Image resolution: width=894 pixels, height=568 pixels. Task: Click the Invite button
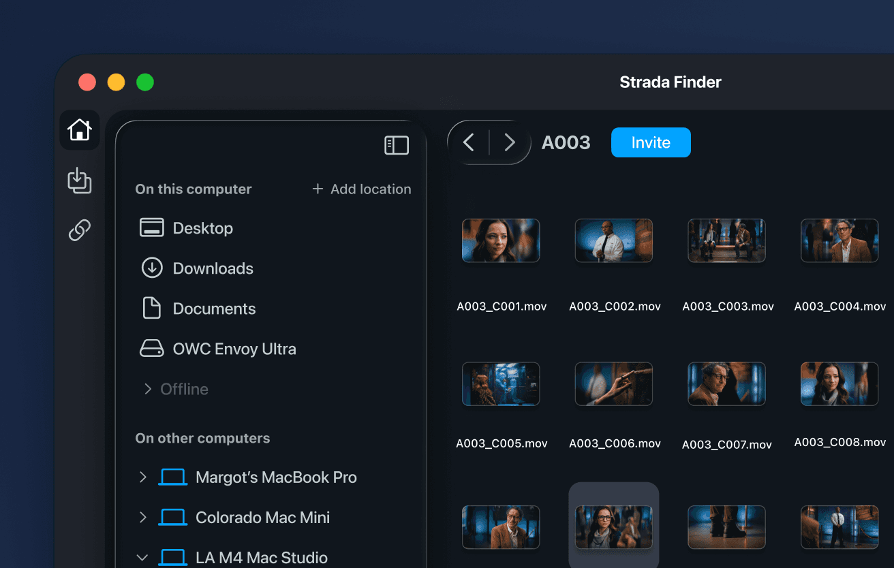point(651,142)
